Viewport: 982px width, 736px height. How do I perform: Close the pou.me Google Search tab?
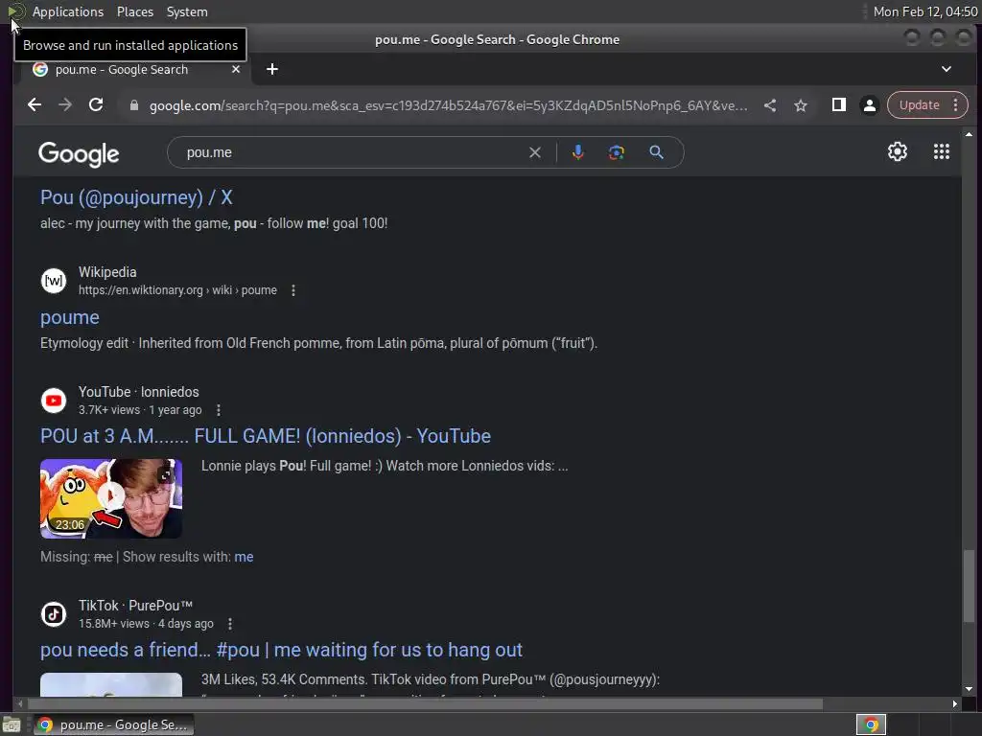[x=236, y=69]
